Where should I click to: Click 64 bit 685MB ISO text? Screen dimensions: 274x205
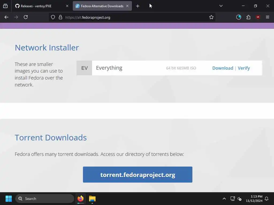click(181, 68)
